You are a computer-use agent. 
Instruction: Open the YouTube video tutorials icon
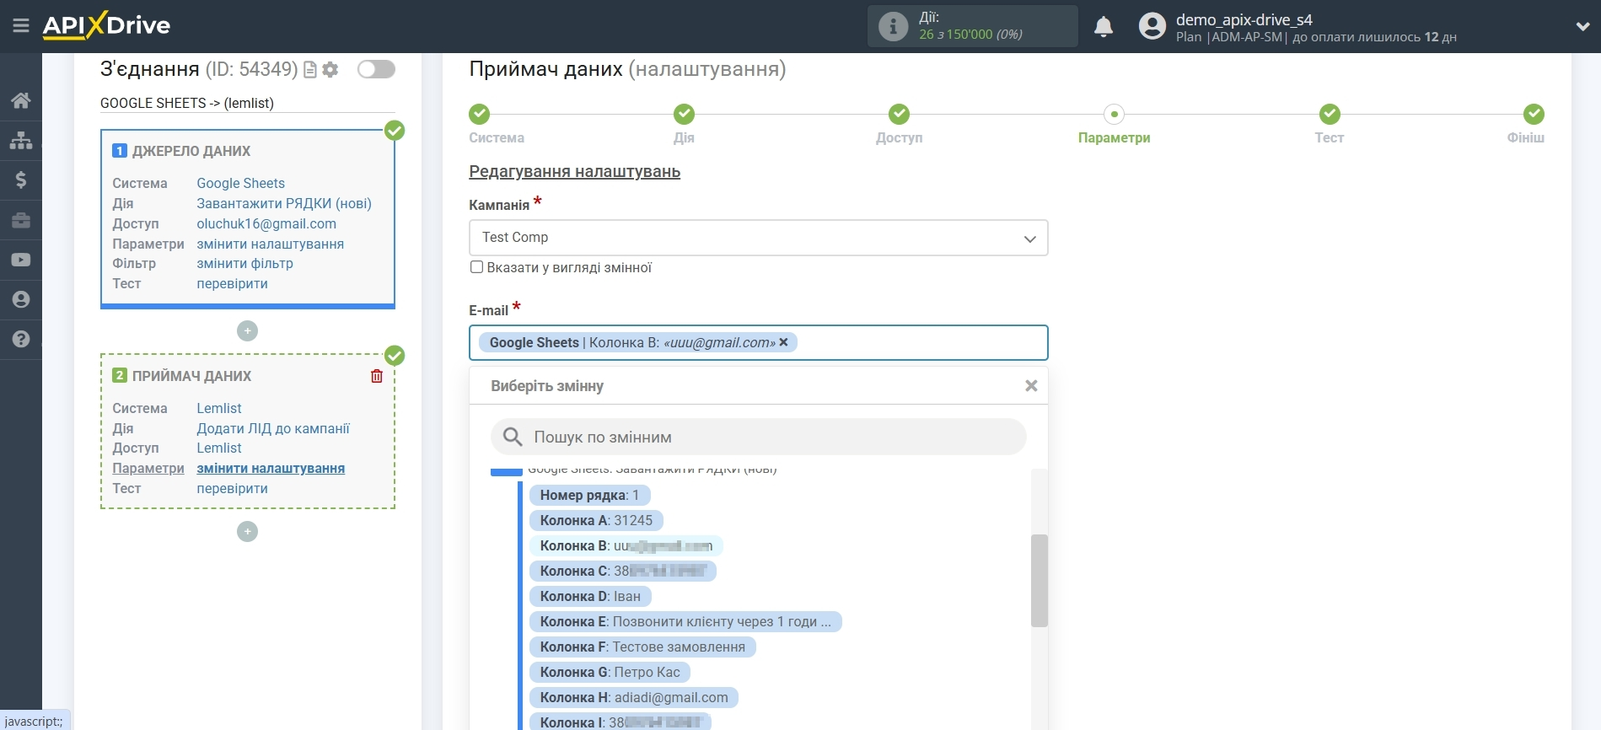[x=21, y=260]
